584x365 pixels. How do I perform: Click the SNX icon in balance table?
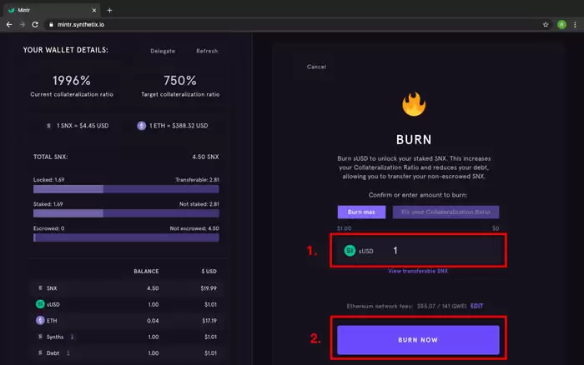[38, 287]
